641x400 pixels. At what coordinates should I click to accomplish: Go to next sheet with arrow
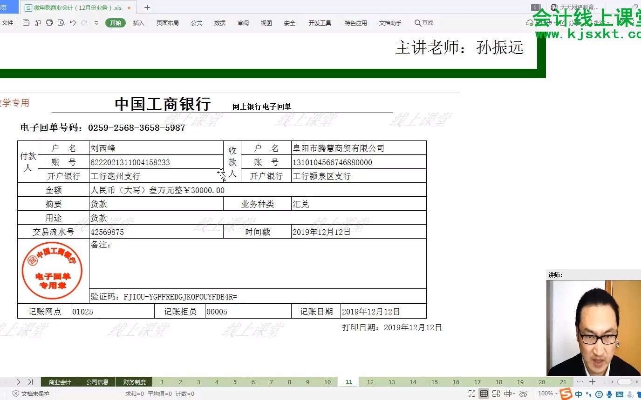coord(19,382)
